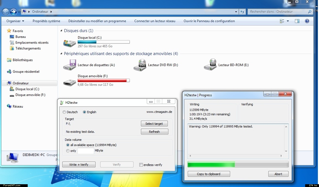Click the Forward navigation arrow in Explorer
This screenshot has height=187, width=319.
pyautogui.click(x=13, y=12)
